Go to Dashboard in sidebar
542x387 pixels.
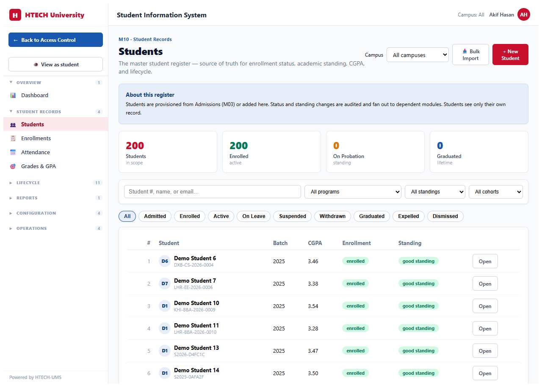point(55,95)
